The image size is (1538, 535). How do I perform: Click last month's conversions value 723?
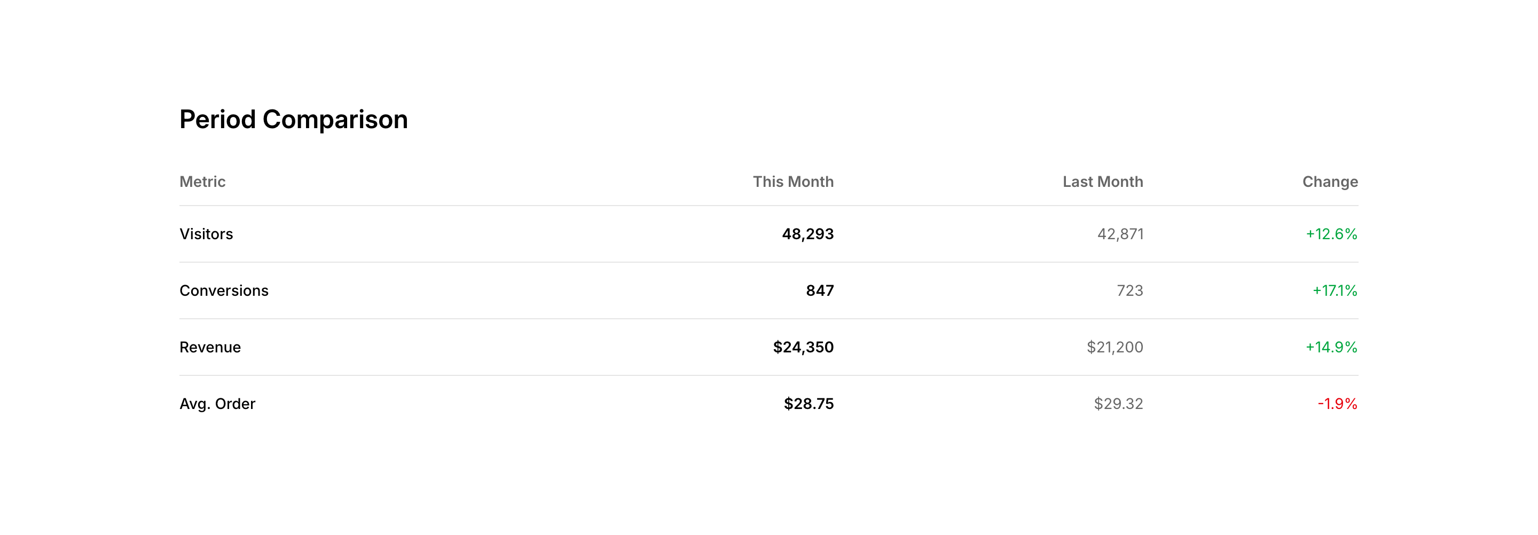pyautogui.click(x=1129, y=291)
